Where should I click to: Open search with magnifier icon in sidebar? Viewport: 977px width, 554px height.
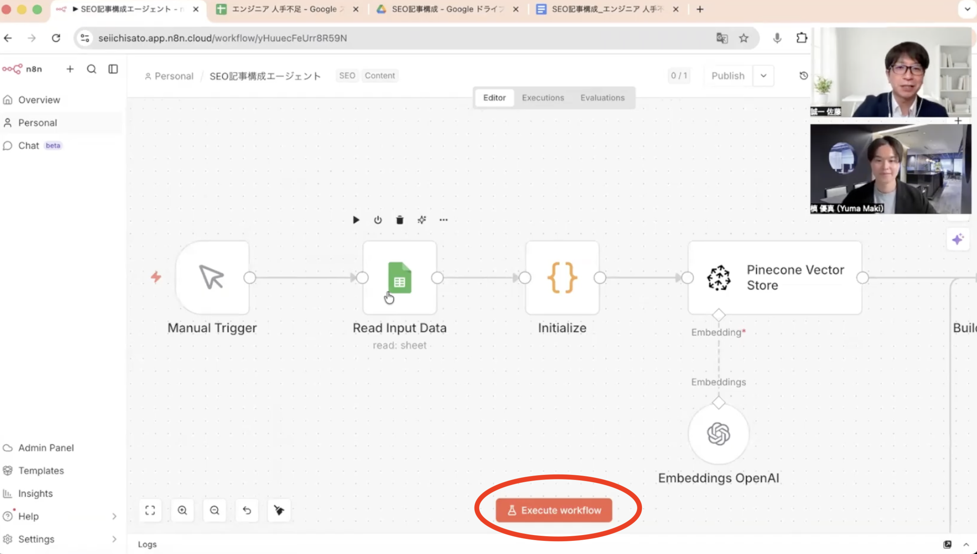click(x=91, y=69)
